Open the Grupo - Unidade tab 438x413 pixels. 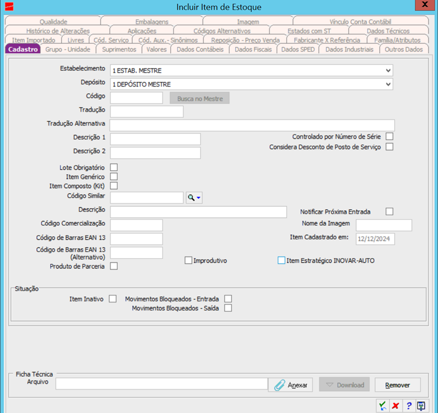pos(67,49)
